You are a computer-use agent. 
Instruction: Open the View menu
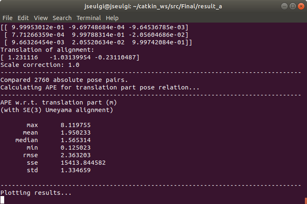[41, 18]
